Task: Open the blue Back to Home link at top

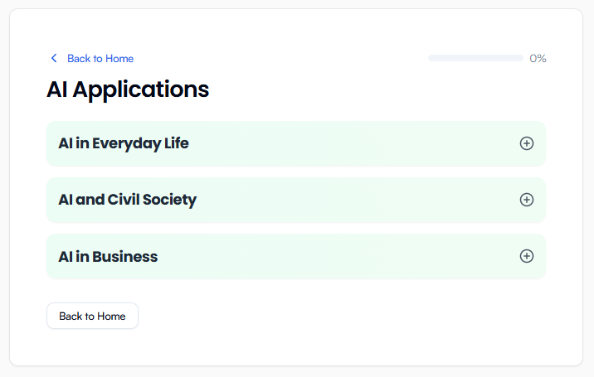Action: coord(100,58)
